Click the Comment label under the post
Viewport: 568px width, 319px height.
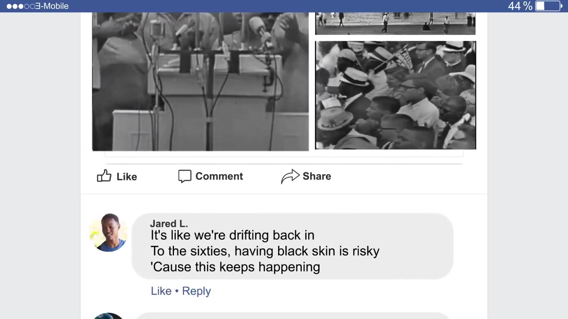tap(219, 176)
